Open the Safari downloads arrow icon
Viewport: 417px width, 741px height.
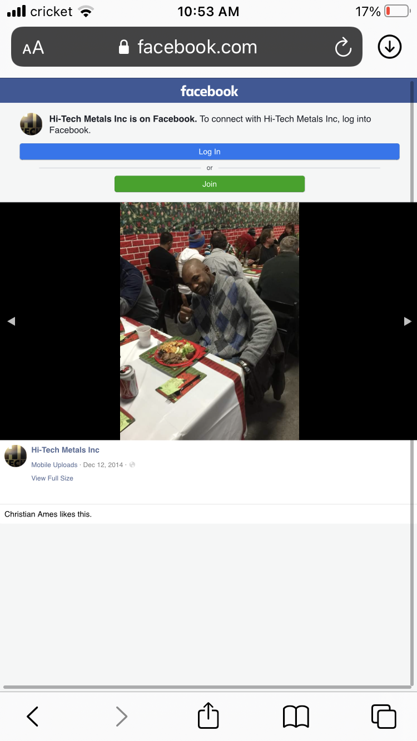tap(390, 47)
